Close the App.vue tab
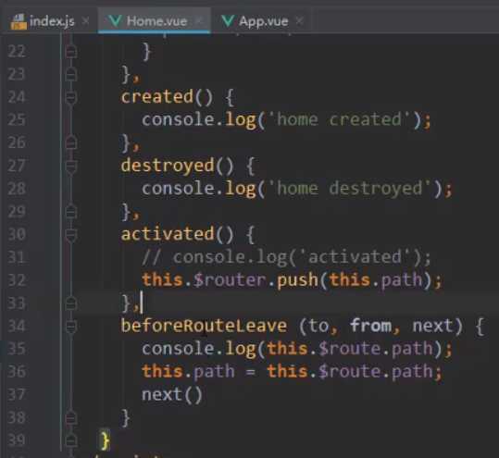The height and width of the screenshot is (458, 499). [x=299, y=21]
